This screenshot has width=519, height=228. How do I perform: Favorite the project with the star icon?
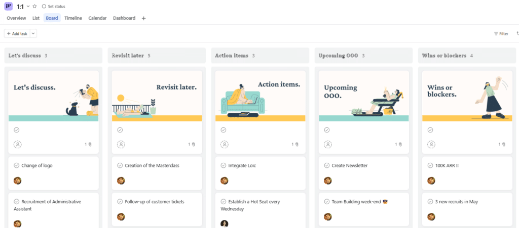(x=35, y=6)
